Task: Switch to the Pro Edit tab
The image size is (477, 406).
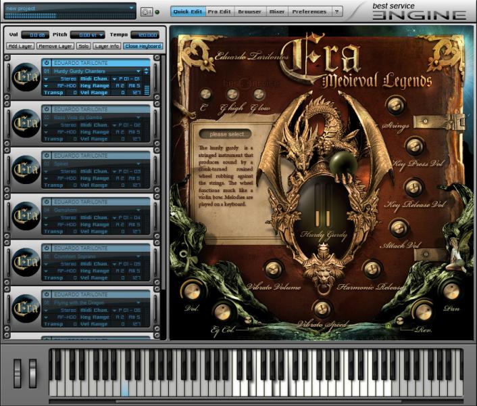Action: coord(219,12)
